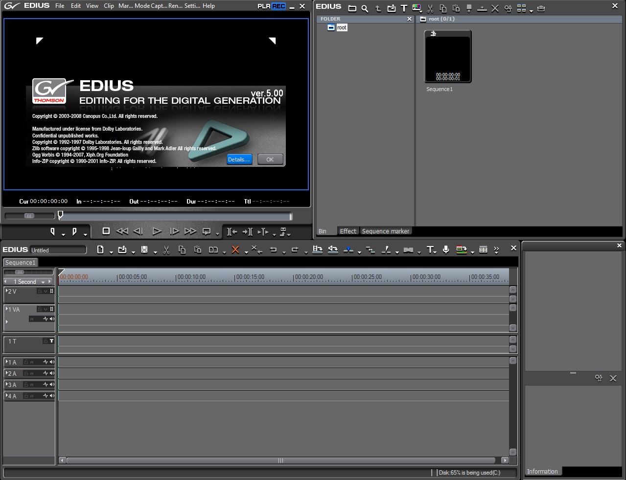Click the Add Clip icon in the bin toolbar

point(391,8)
